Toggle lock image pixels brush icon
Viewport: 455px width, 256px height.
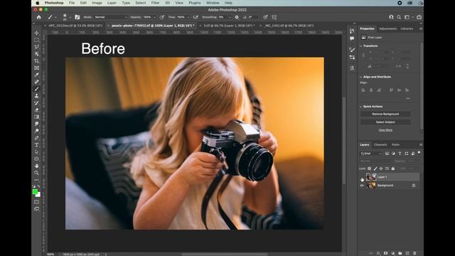click(x=375, y=169)
